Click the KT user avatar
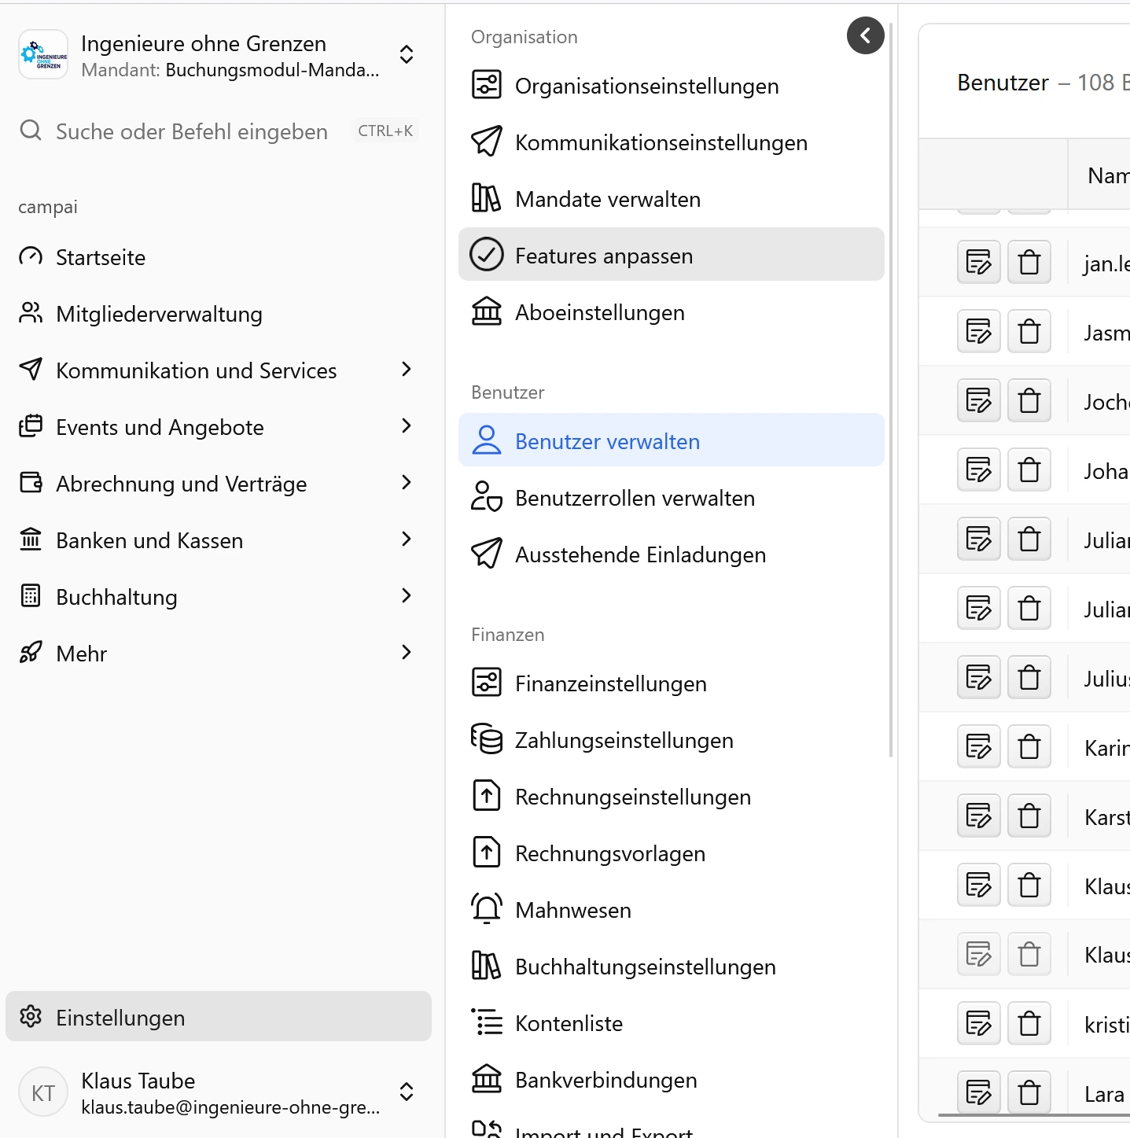The width and height of the screenshot is (1130, 1138). (43, 1092)
